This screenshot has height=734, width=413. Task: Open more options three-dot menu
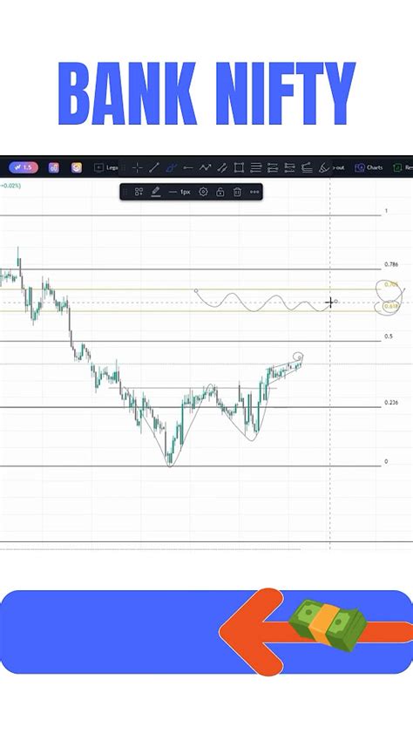pos(254,192)
